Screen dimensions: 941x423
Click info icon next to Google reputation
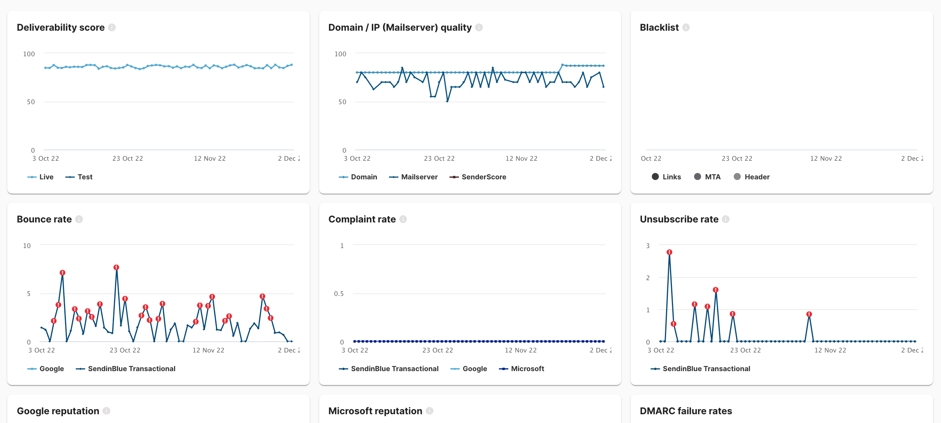106,411
